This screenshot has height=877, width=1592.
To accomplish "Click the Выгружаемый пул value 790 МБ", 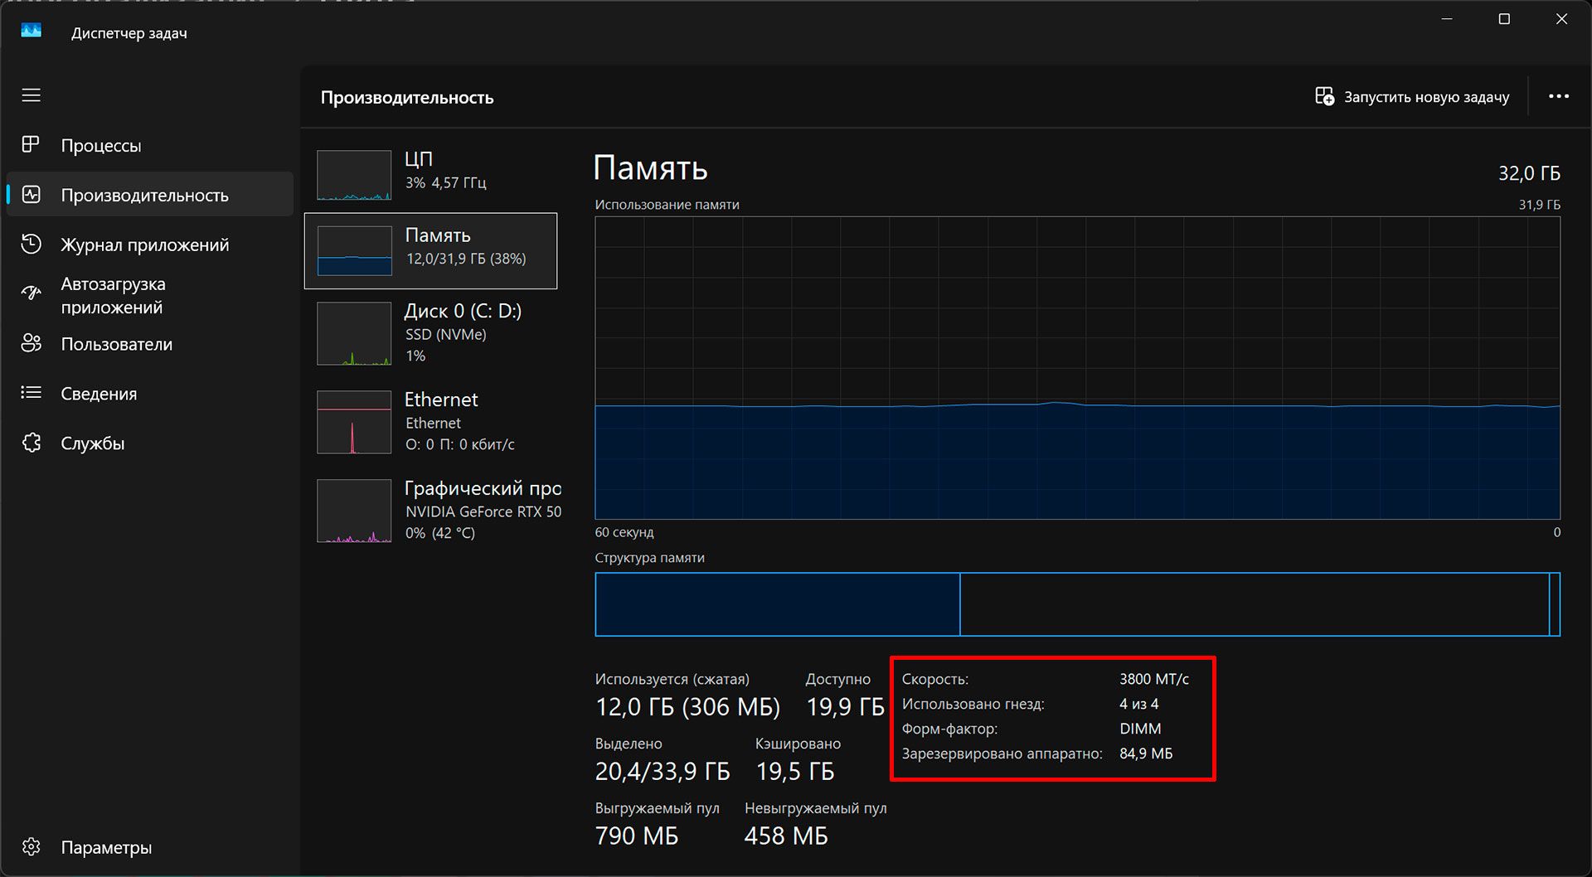I will [637, 836].
